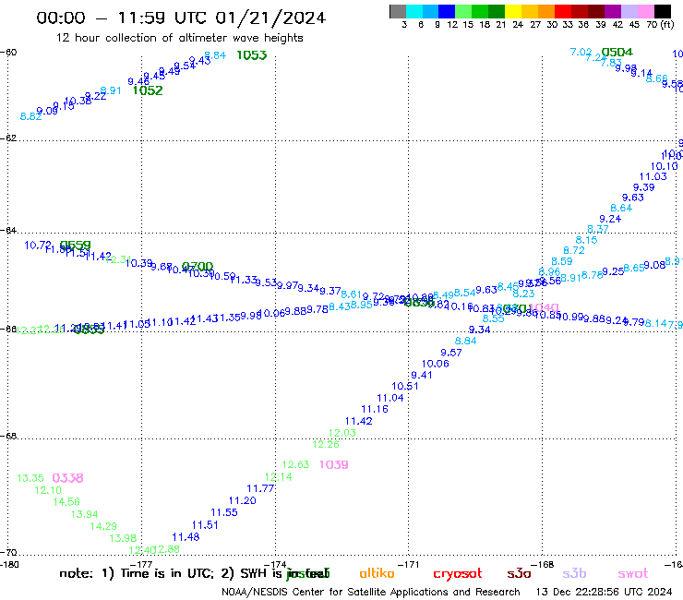Viewport: 683px width, 600px height.
Task: Select the black 70 ft legend swatch
Action: (663, 11)
